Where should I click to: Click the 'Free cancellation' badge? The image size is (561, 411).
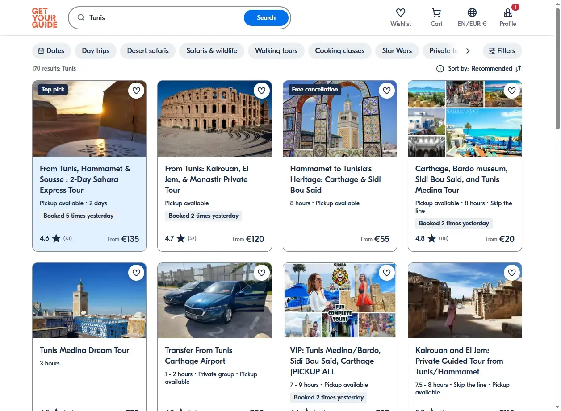click(315, 90)
